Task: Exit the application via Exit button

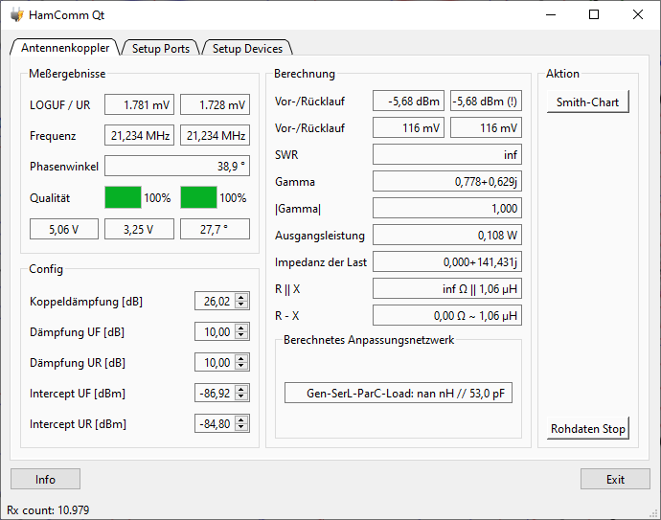Action: click(x=615, y=479)
